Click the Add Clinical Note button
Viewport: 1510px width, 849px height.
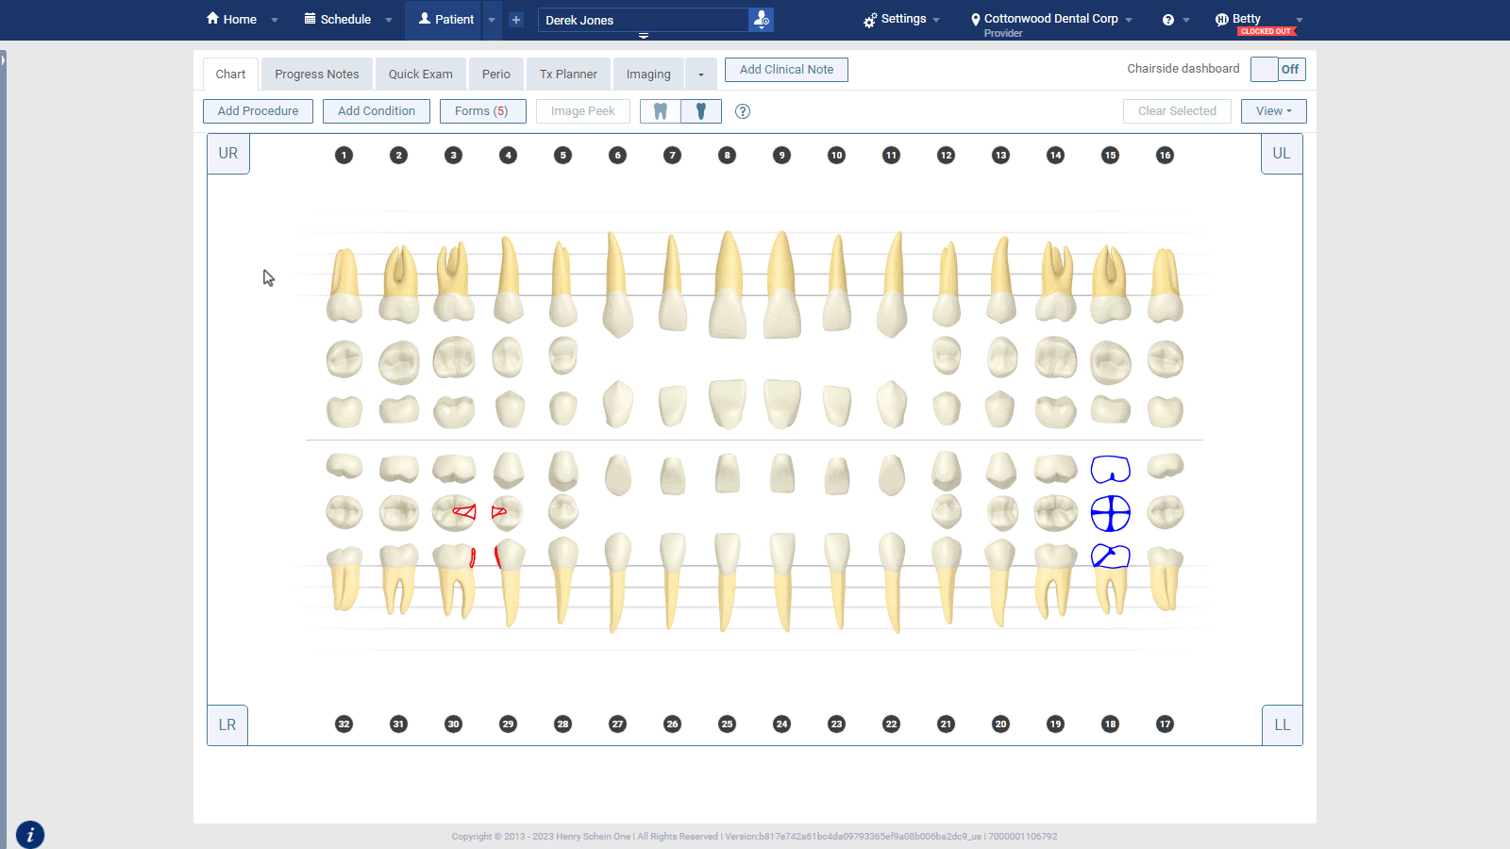click(x=786, y=70)
